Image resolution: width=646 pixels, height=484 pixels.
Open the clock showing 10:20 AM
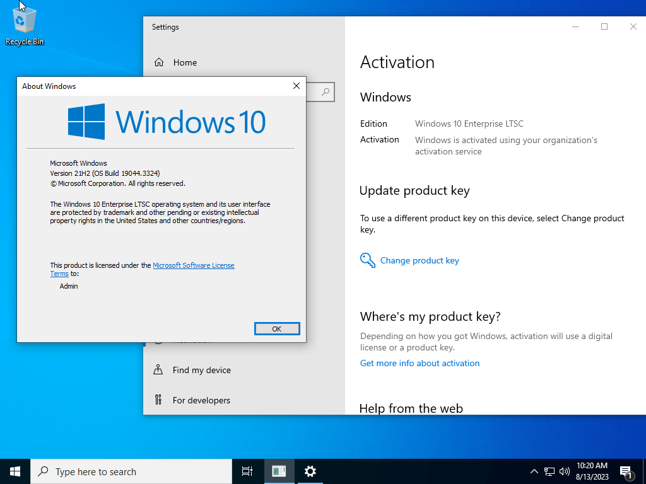[592, 471]
